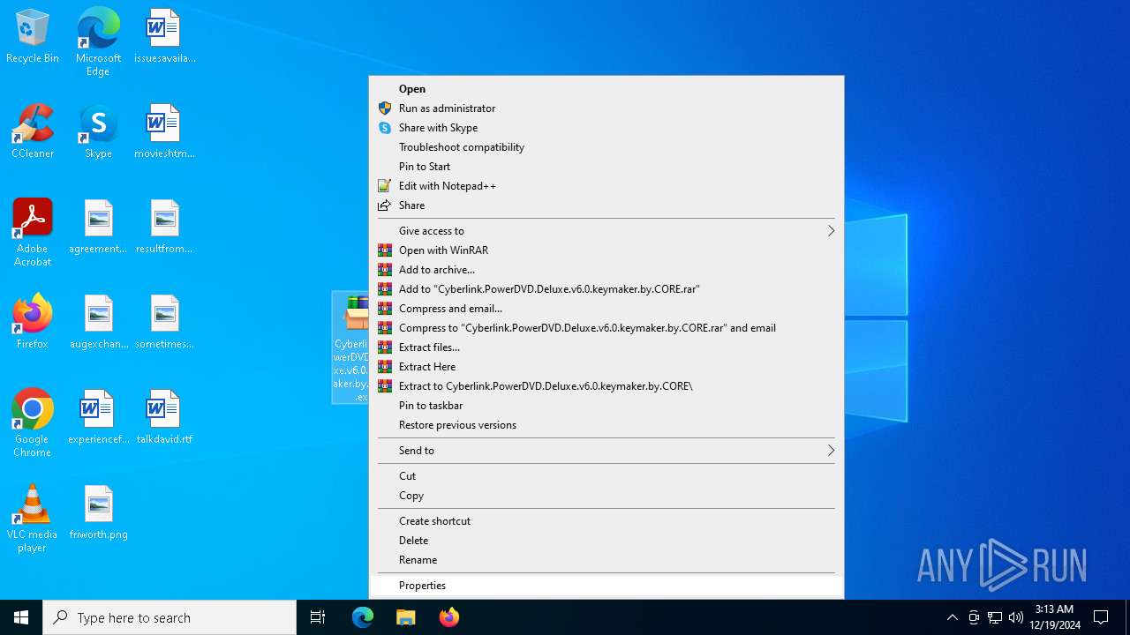Image resolution: width=1130 pixels, height=635 pixels.
Task: Select the Cyberlink PowerDVD keymaker exe file
Action: click(350, 347)
